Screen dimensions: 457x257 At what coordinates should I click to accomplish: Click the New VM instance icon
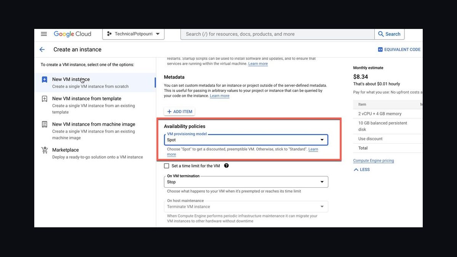45,80
